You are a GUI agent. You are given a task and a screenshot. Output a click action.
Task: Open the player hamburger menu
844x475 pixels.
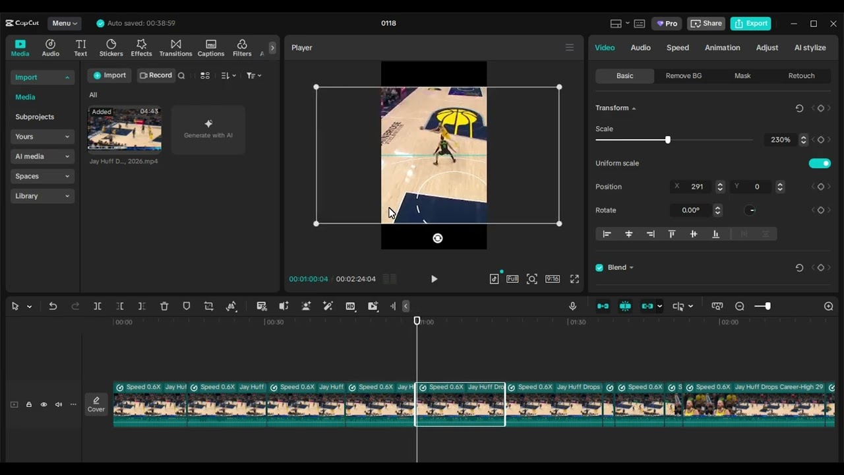570,47
